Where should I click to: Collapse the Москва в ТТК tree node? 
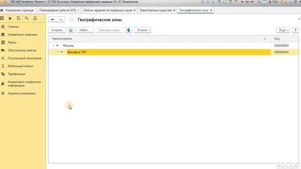coord(57,52)
